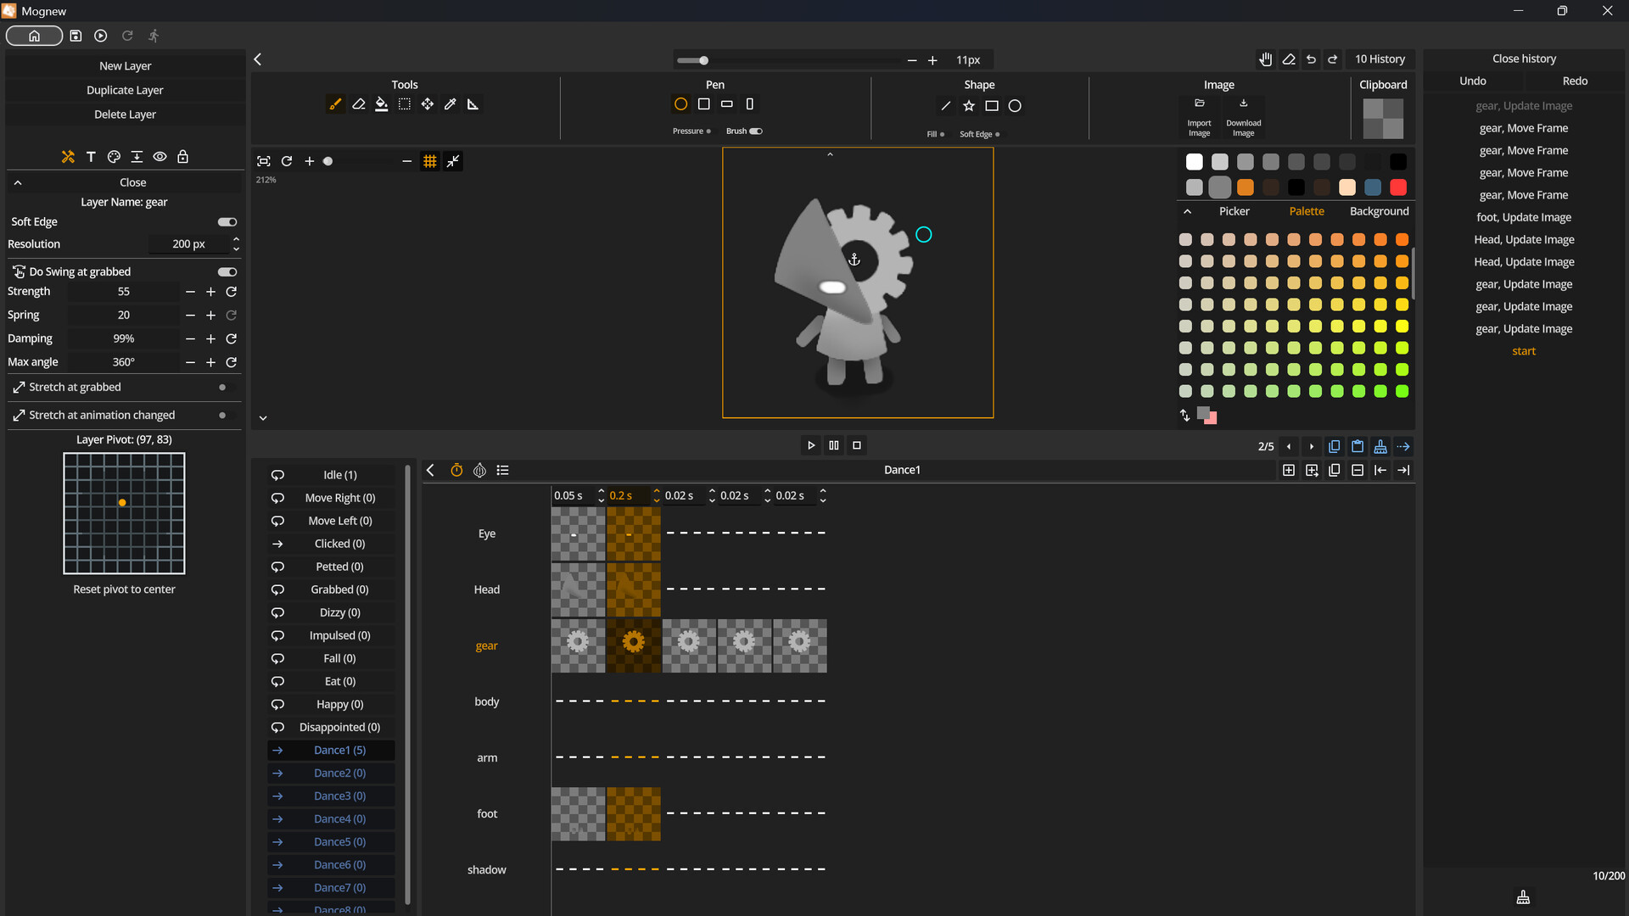The image size is (1629, 916).
Task: Toggle the pen Brush switch
Action: pyautogui.click(x=756, y=131)
